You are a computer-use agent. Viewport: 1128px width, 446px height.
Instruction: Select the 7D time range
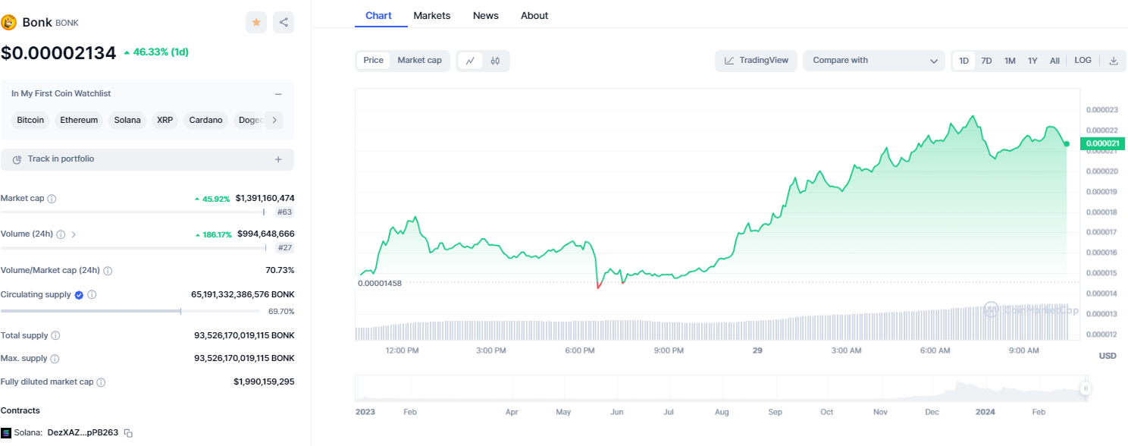[x=986, y=61]
